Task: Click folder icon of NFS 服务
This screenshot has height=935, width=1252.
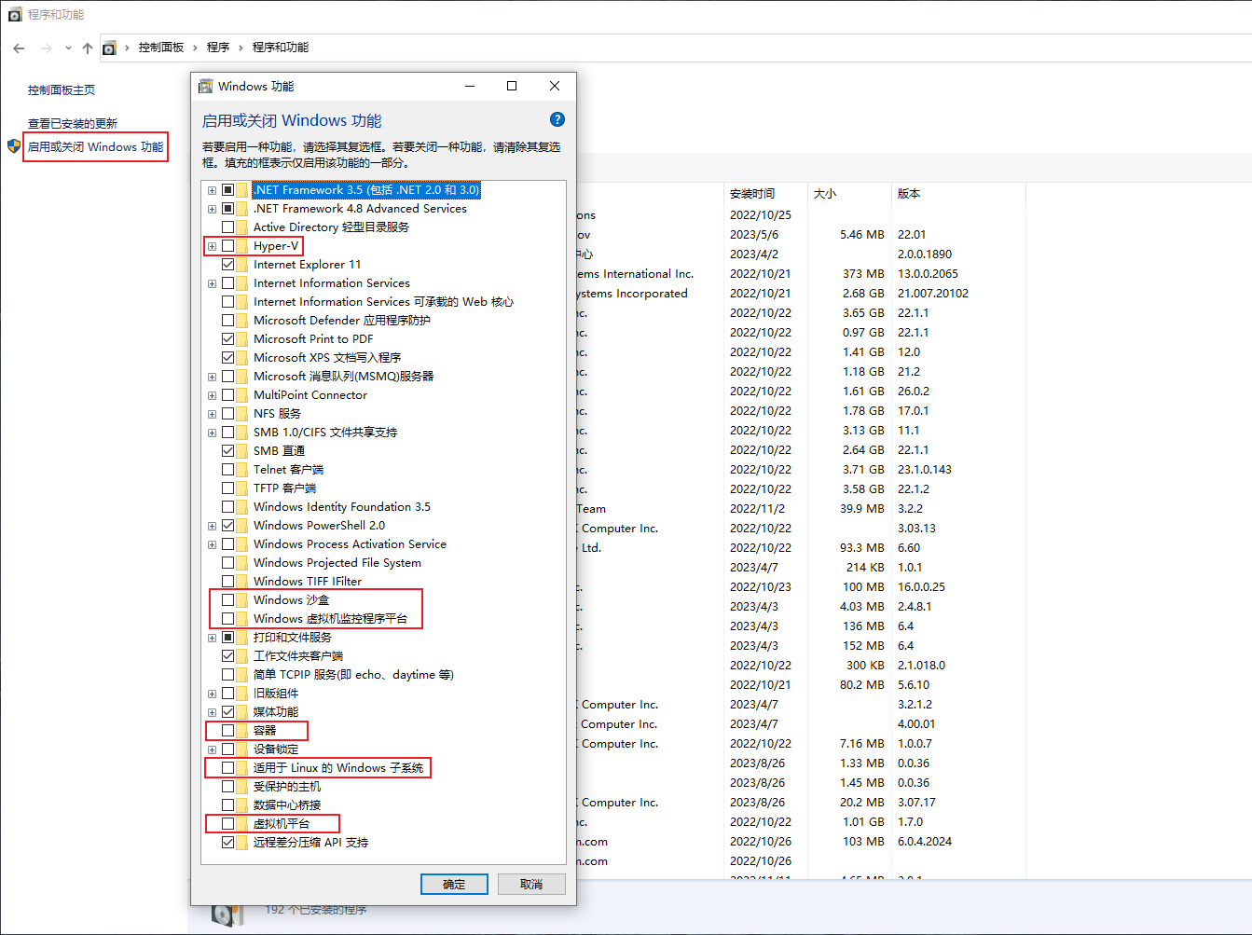Action: (x=242, y=414)
